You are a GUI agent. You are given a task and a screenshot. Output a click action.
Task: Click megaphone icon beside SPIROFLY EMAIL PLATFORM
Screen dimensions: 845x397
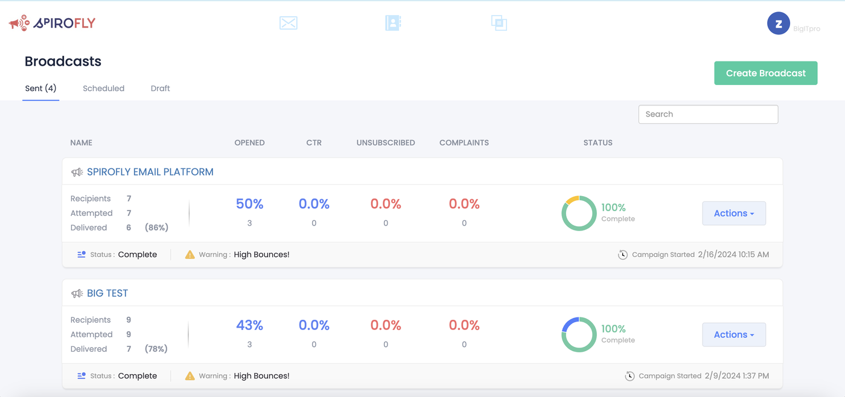click(x=77, y=173)
